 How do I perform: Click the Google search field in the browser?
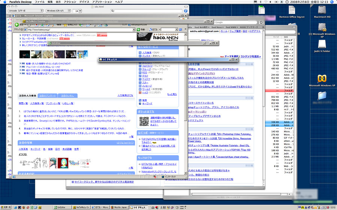pos(236,22)
